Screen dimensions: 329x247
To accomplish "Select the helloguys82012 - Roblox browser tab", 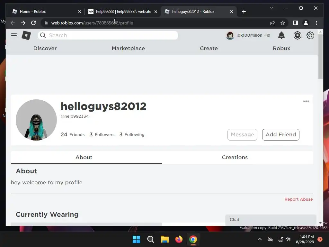I will point(199,12).
